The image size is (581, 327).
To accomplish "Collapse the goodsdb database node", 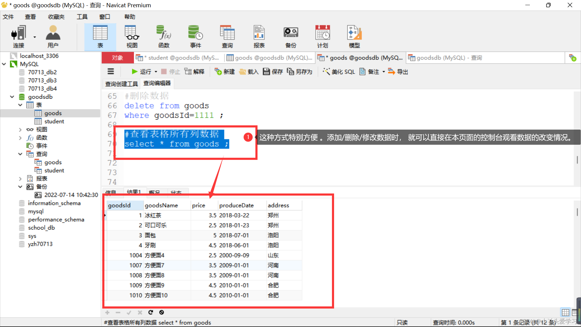I will (x=12, y=97).
